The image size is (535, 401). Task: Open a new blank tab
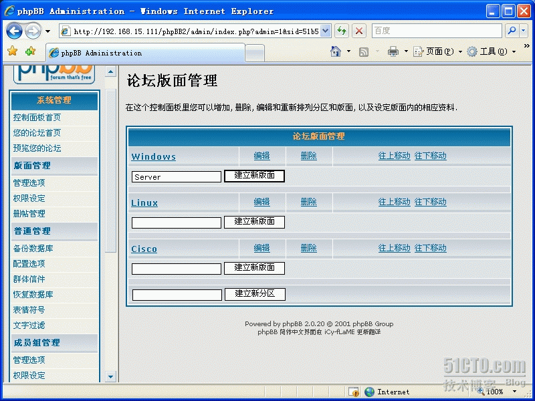click(255, 53)
